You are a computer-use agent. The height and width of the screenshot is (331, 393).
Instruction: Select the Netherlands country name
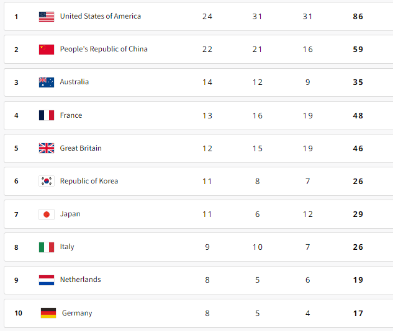pos(81,280)
